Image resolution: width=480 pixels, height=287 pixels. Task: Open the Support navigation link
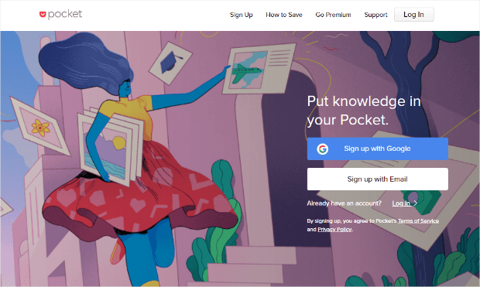[x=375, y=15]
